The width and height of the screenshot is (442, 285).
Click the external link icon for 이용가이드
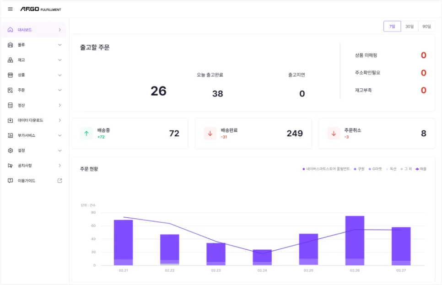[x=60, y=181]
